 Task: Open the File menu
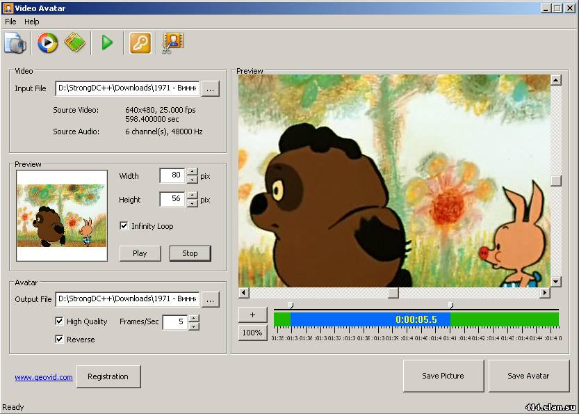point(10,22)
